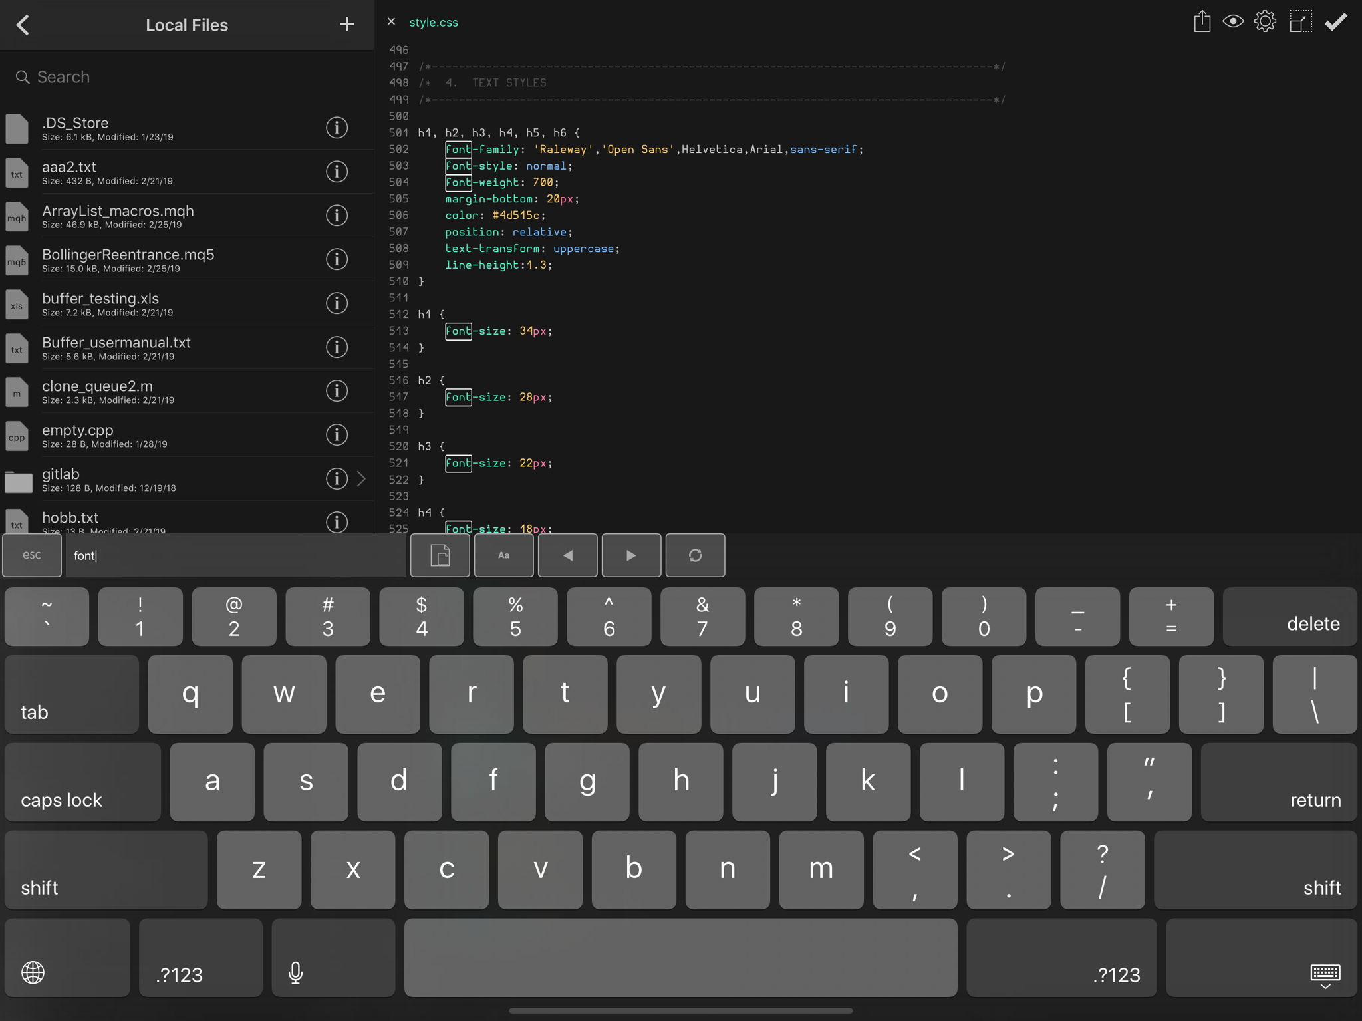Toggle the preview eye icon

point(1233,22)
